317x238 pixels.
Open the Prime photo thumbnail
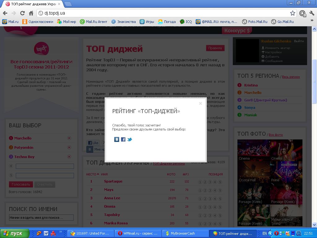(286, 172)
